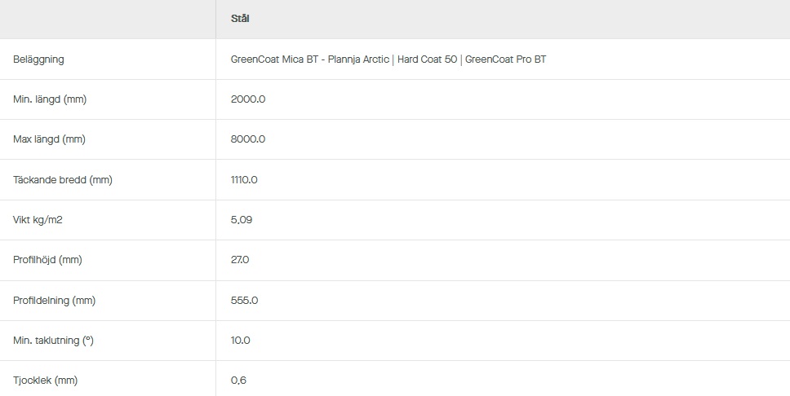This screenshot has width=790, height=396.
Task: Select the 555.0 profile pitch value
Action: click(x=244, y=301)
